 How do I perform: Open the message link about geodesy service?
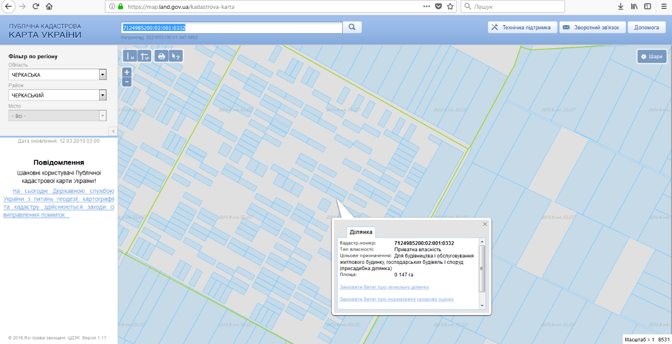click(x=59, y=203)
